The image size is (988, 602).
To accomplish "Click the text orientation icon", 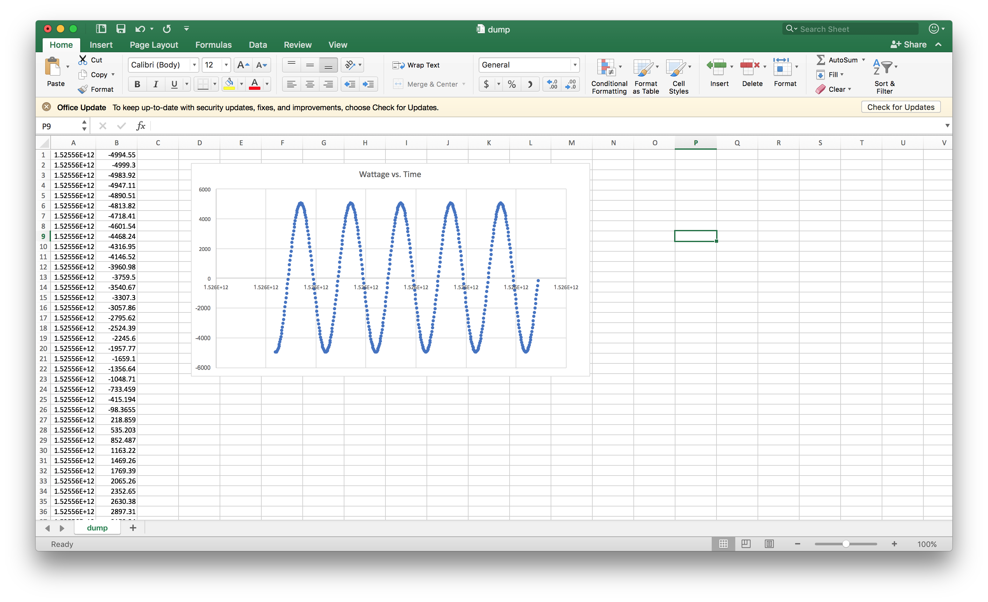I will tap(350, 65).
